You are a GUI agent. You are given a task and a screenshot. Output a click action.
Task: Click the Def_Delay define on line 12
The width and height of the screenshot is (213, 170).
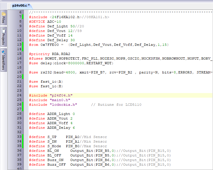pos(58,40)
